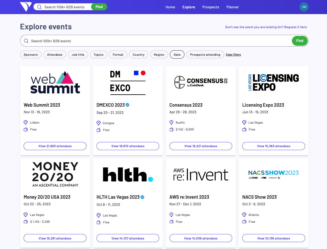Switch to the Prospects tab
This screenshot has height=249, width=327.
[x=211, y=7]
